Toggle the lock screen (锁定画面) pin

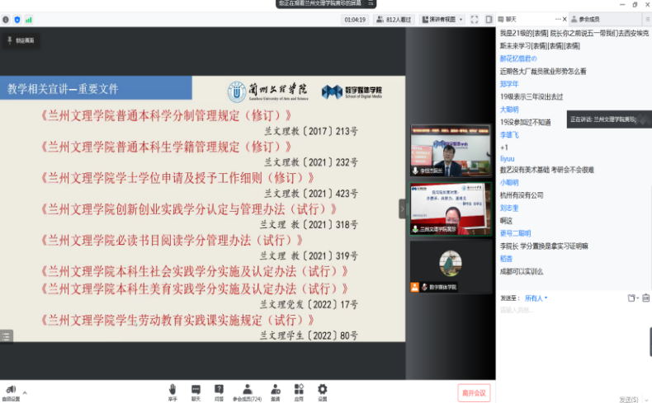(x=21, y=40)
